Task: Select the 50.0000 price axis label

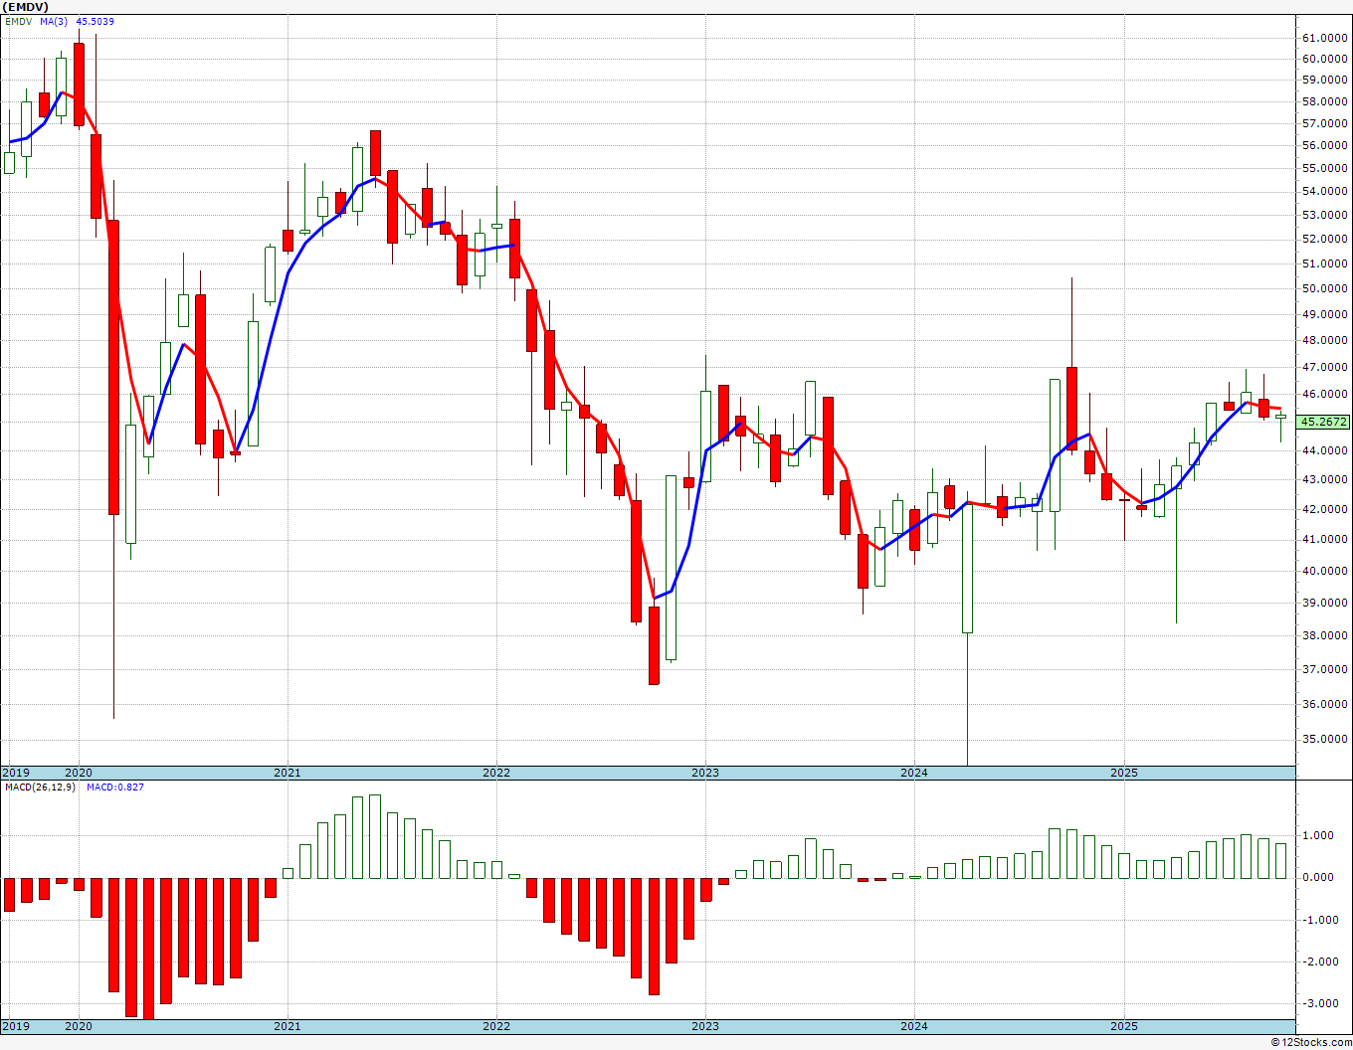Action: click(1325, 288)
